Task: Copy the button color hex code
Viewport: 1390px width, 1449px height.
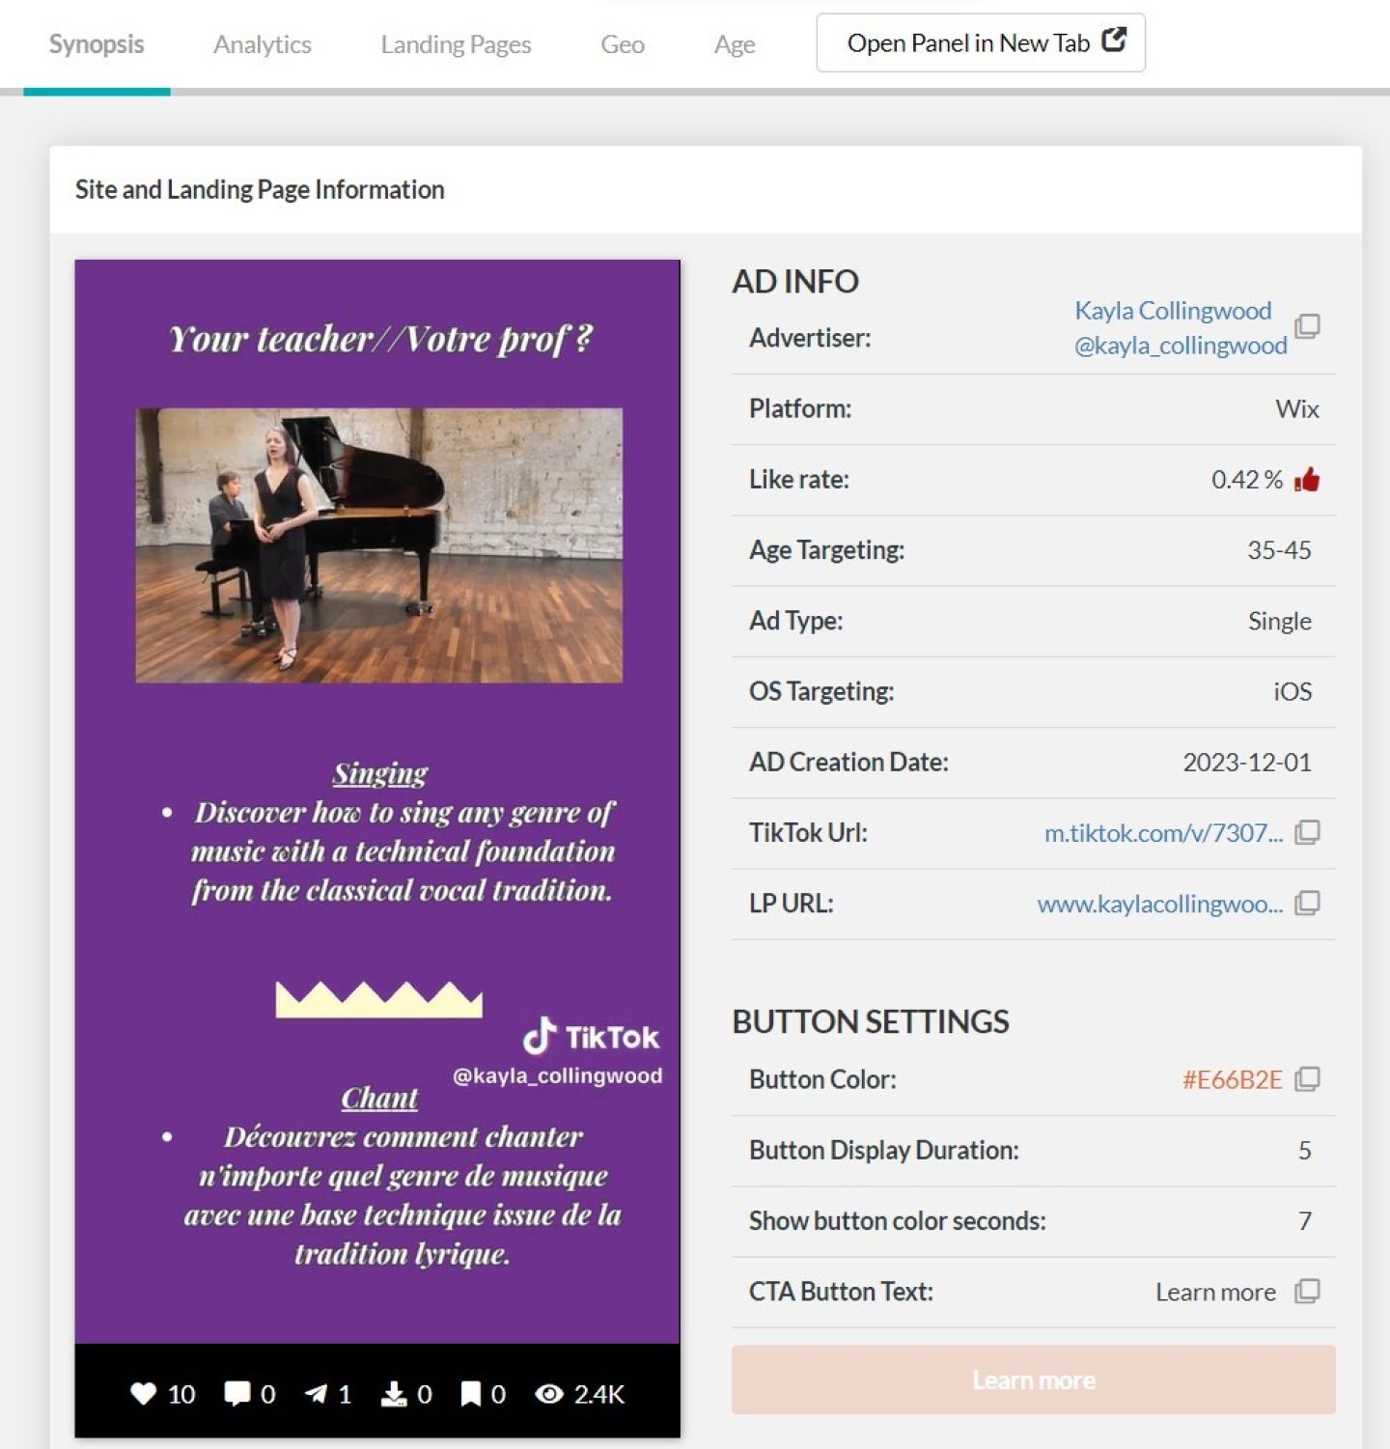Action: tap(1307, 1079)
